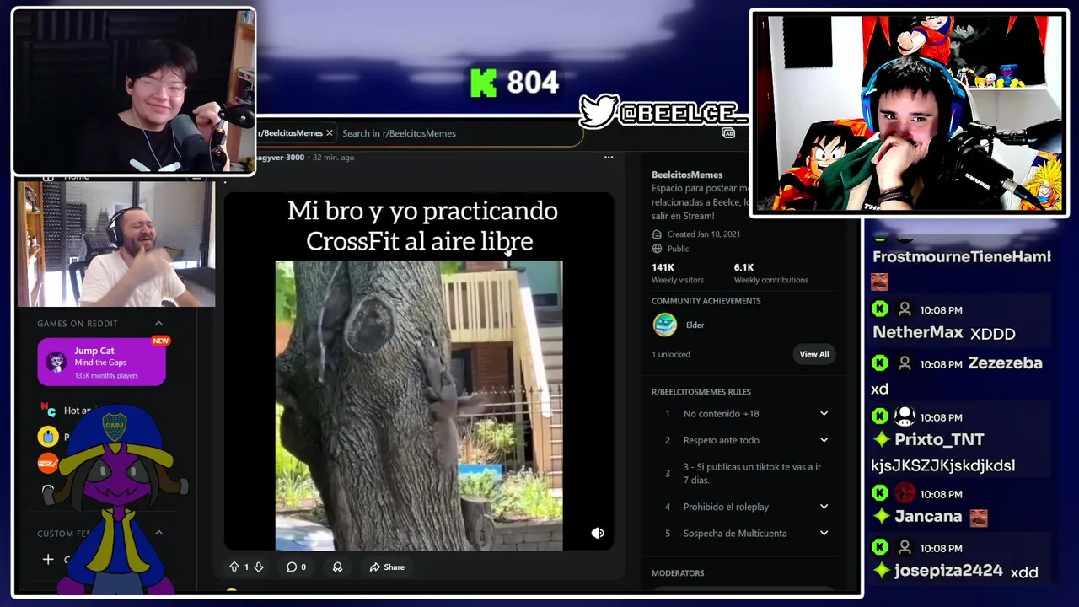Upvote the CrossFit squirrel post
The height and width of the screenshot is (607, 1079).
tap(234, 567)
